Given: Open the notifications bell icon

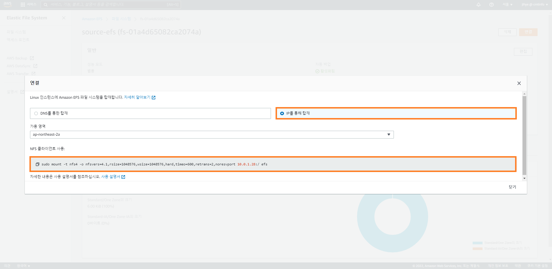Looking at the screenshot, I should pos(478,5).
